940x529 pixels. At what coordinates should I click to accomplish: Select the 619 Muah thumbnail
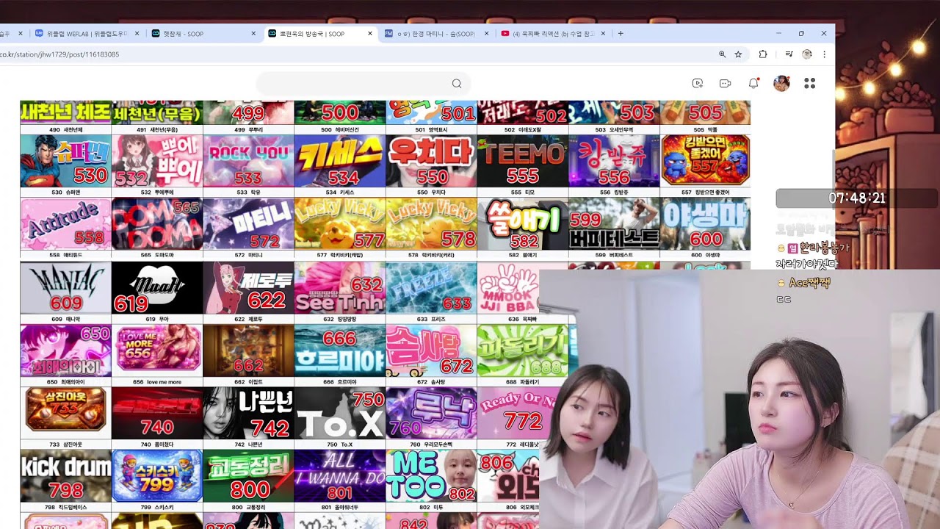pos(157,287)
